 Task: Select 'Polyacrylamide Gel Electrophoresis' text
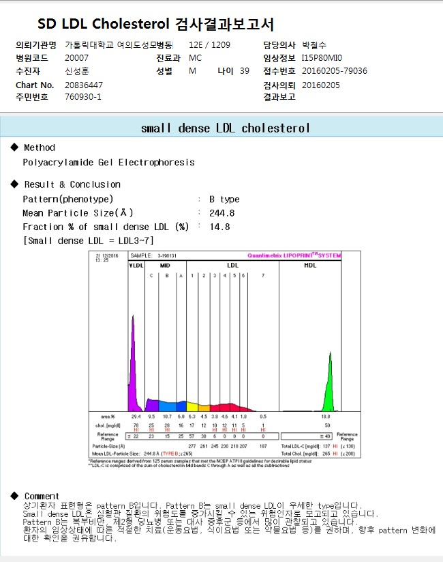click(x=109, y=163)
